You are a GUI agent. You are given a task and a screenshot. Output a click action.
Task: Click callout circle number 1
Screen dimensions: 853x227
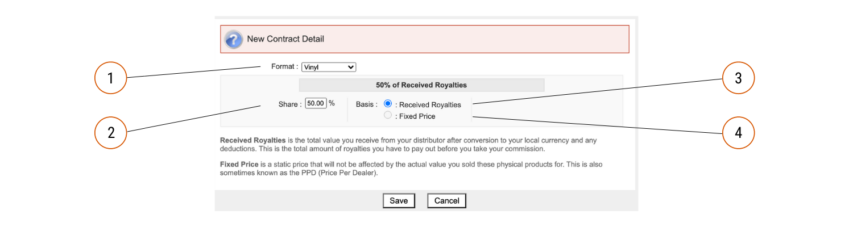point(110,78)
